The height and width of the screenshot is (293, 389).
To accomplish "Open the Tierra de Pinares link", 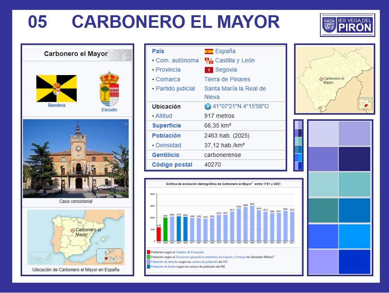I will (x=227, y=79).
